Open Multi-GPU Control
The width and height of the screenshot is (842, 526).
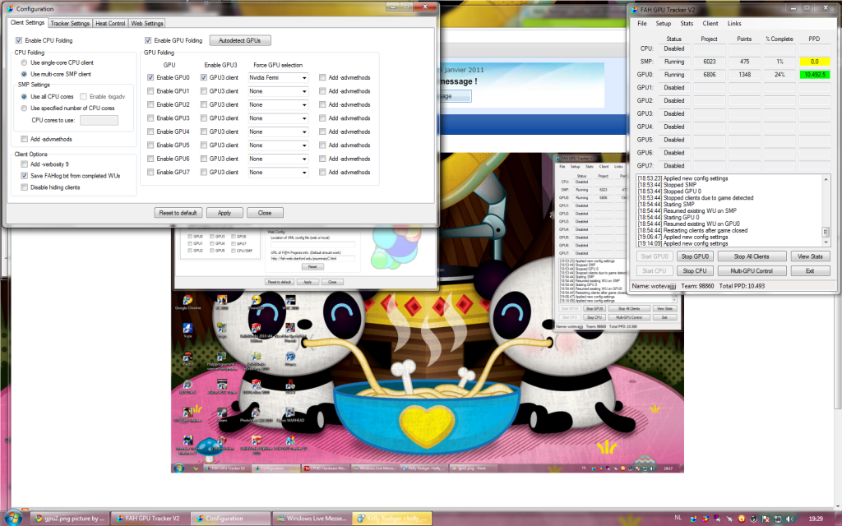pyautogui.click(x=752, y=271)
